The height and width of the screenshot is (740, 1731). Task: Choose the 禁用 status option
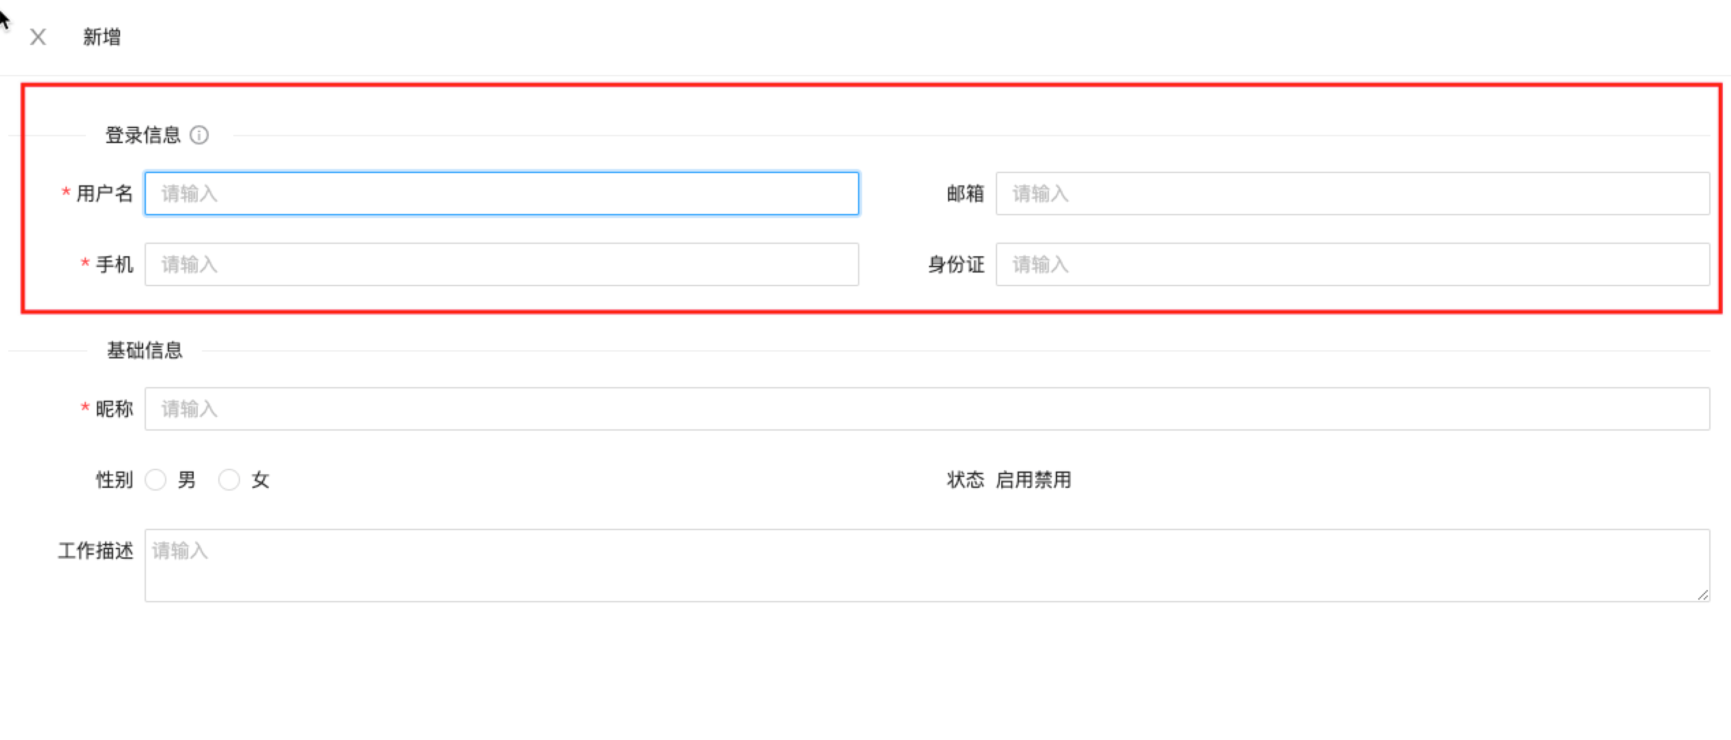click(1052, 480)
